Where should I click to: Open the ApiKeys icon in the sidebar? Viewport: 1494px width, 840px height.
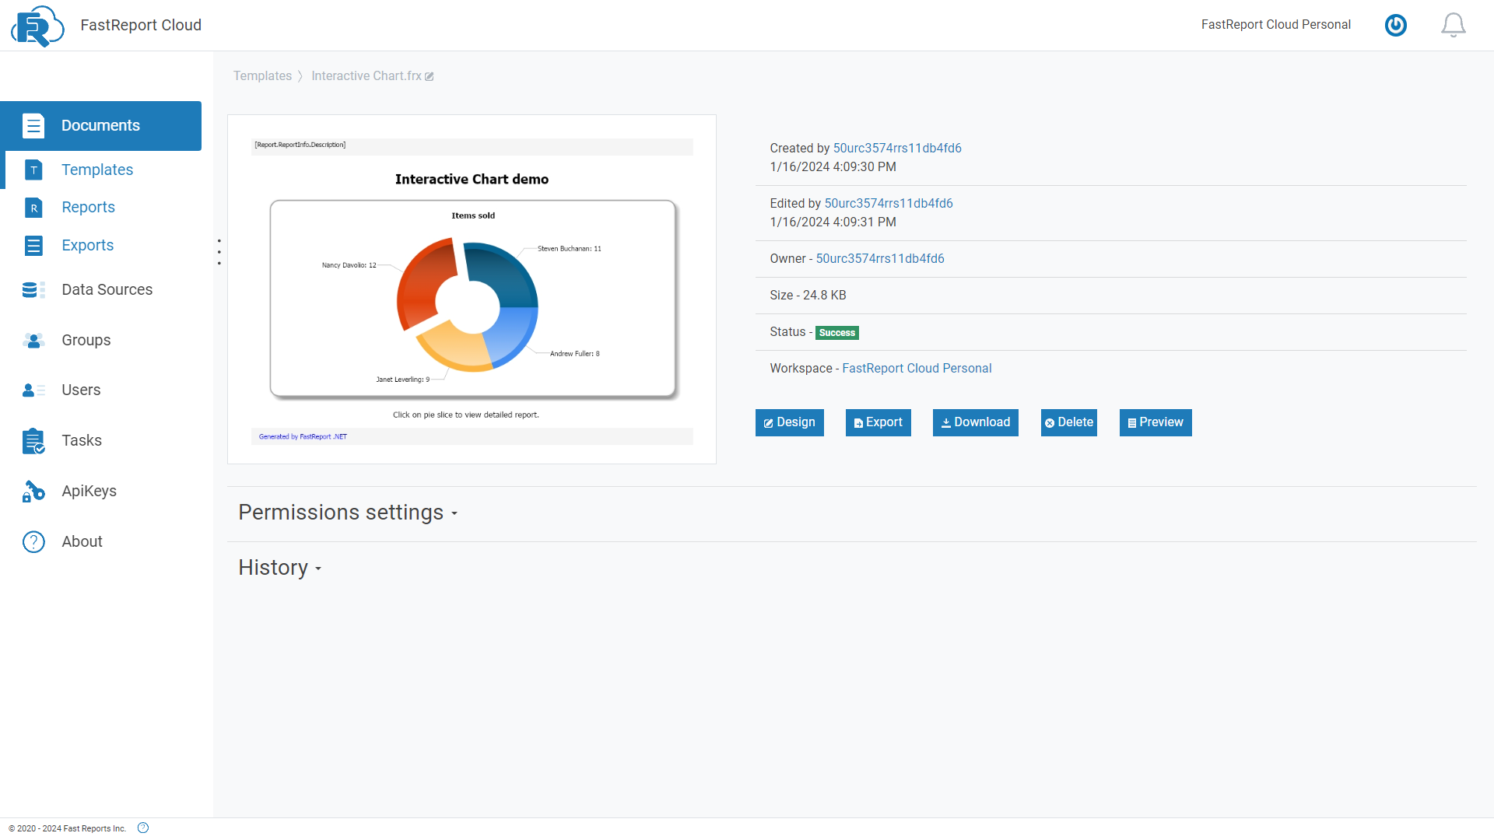33,491
